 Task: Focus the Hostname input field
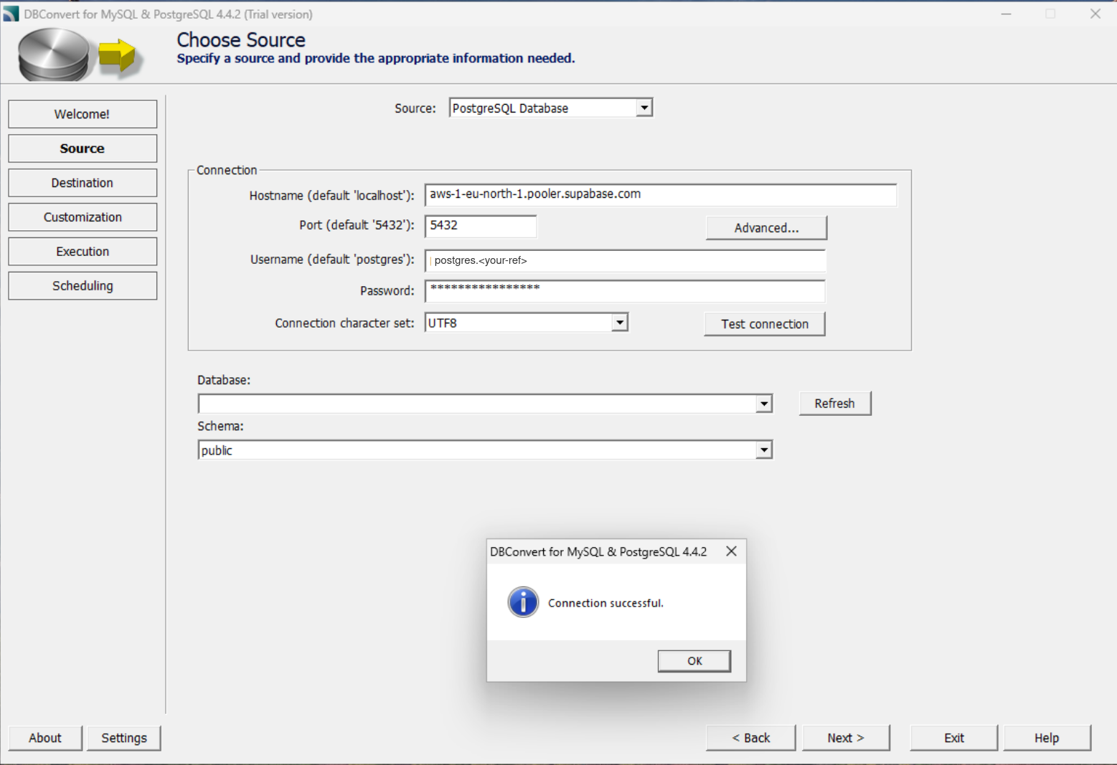pyautogui.click(x=661, y=194)
